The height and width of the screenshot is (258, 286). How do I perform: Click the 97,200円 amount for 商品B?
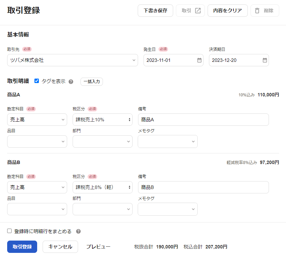point(269,162)
